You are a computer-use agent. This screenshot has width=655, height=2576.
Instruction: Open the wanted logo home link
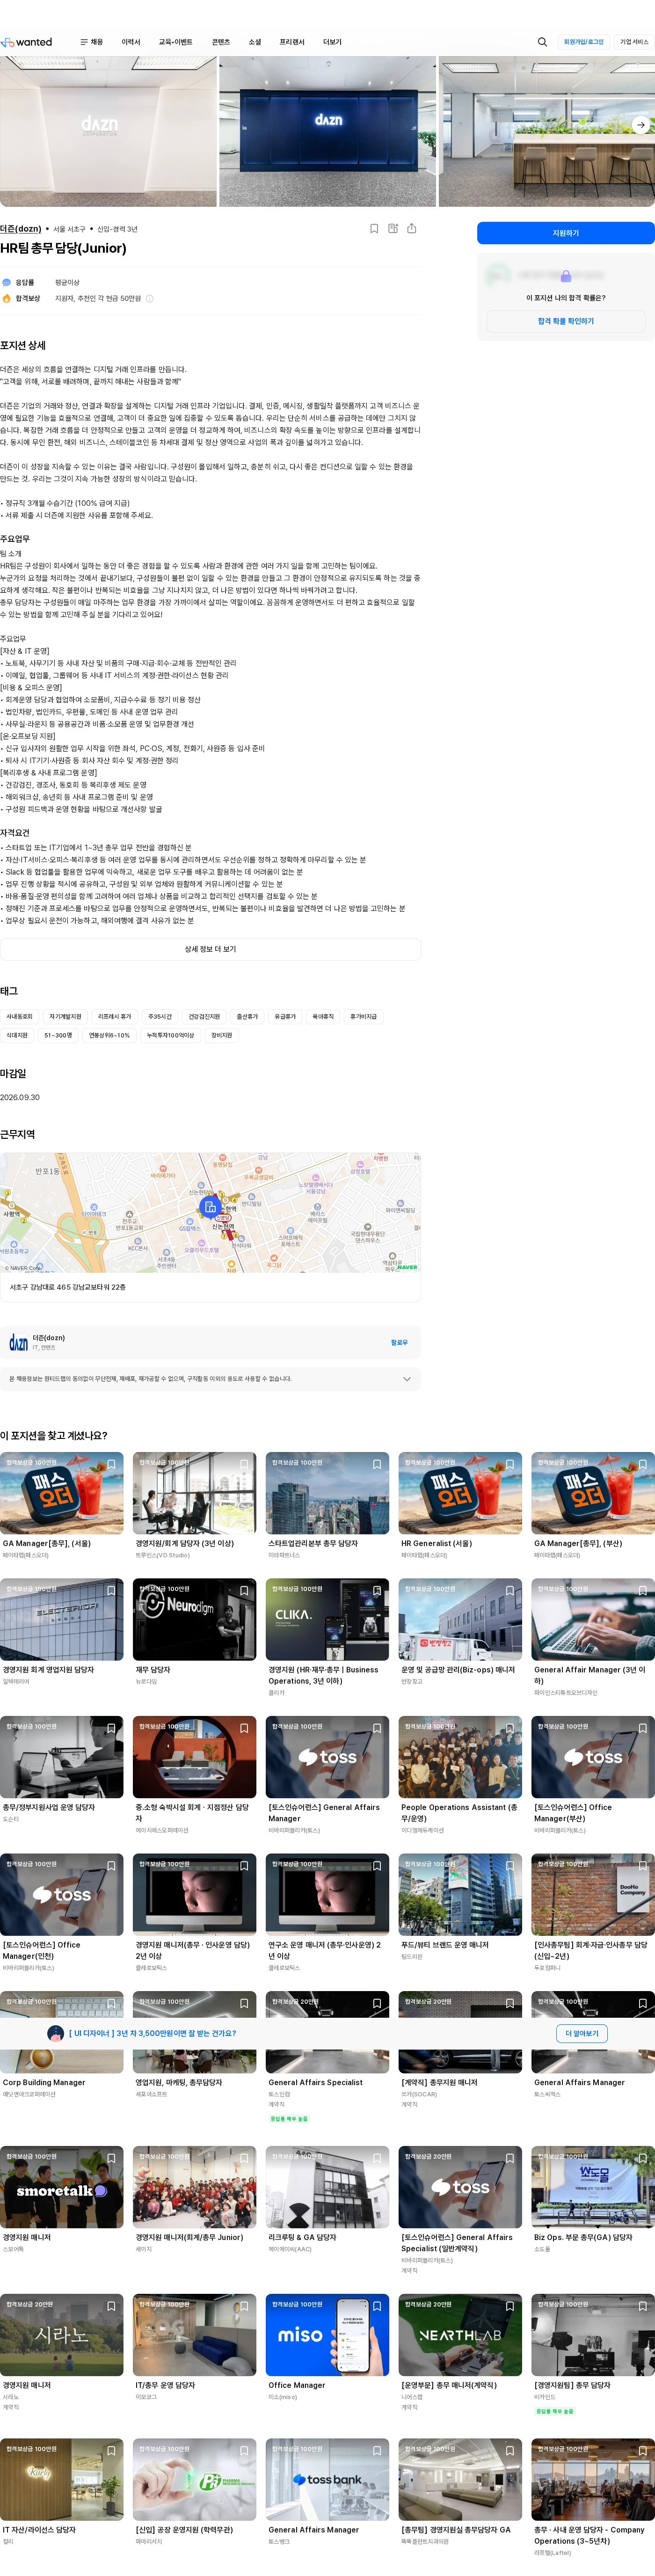point(27,42)
